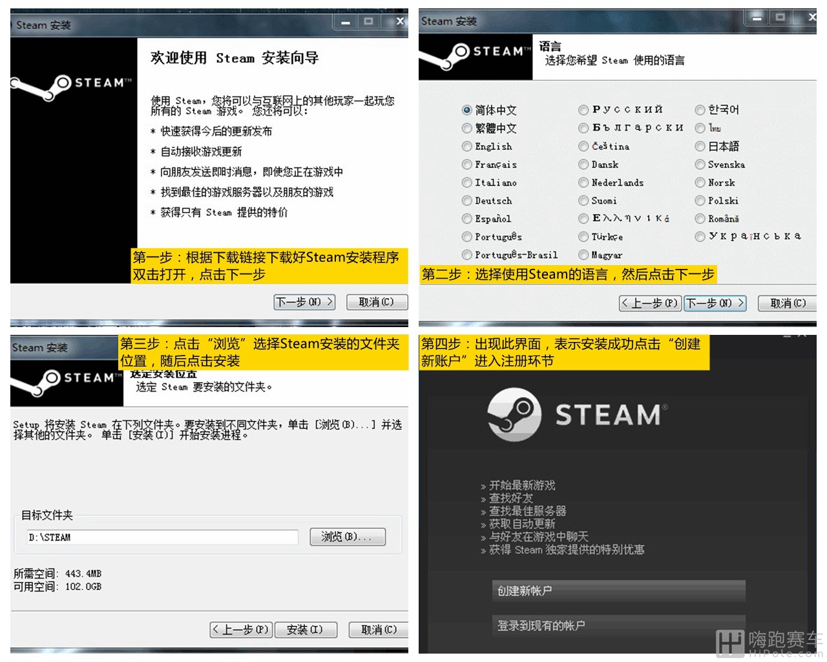Pick 日本語 Japanese radio button
Viewport: 827px width, 662px height.
[700, 146]
